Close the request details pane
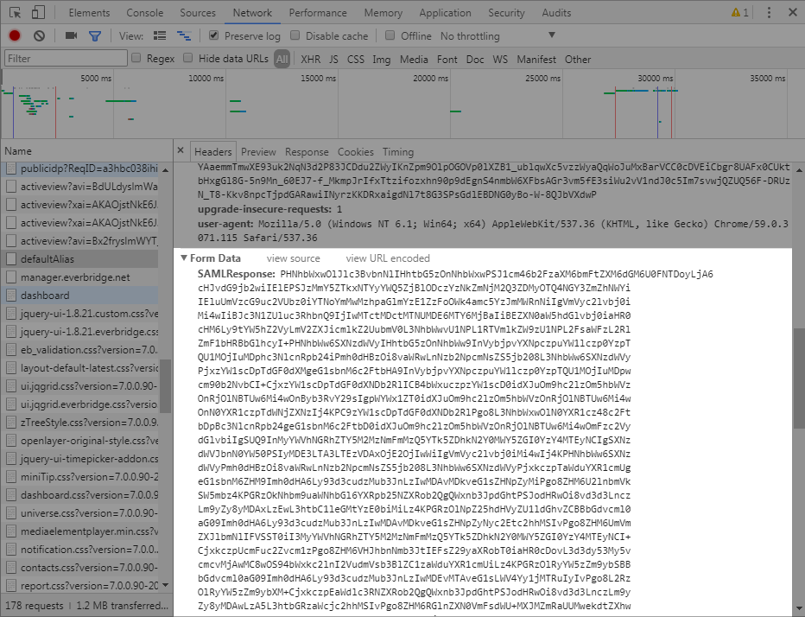Screen dimensions: 805x617 [x=181, y=150]
